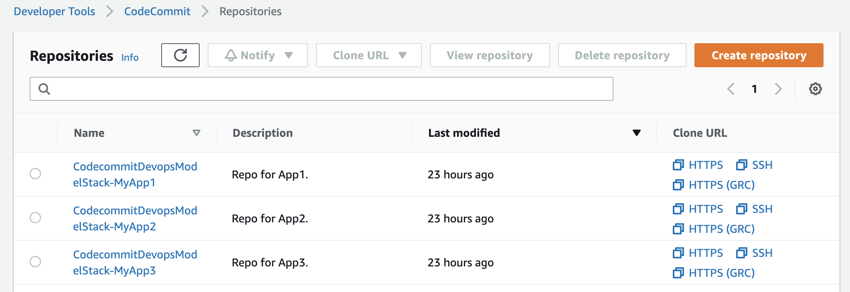Image resolution: width=850 pixels, height=292 pixels.
Task: Click the 'Repo for App2.' description
Action: click(x=270, y=219)
